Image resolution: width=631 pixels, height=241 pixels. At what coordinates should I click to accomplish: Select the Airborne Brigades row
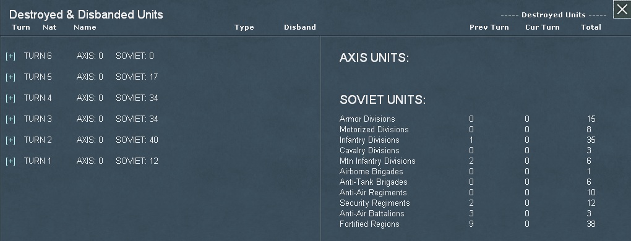467,172
